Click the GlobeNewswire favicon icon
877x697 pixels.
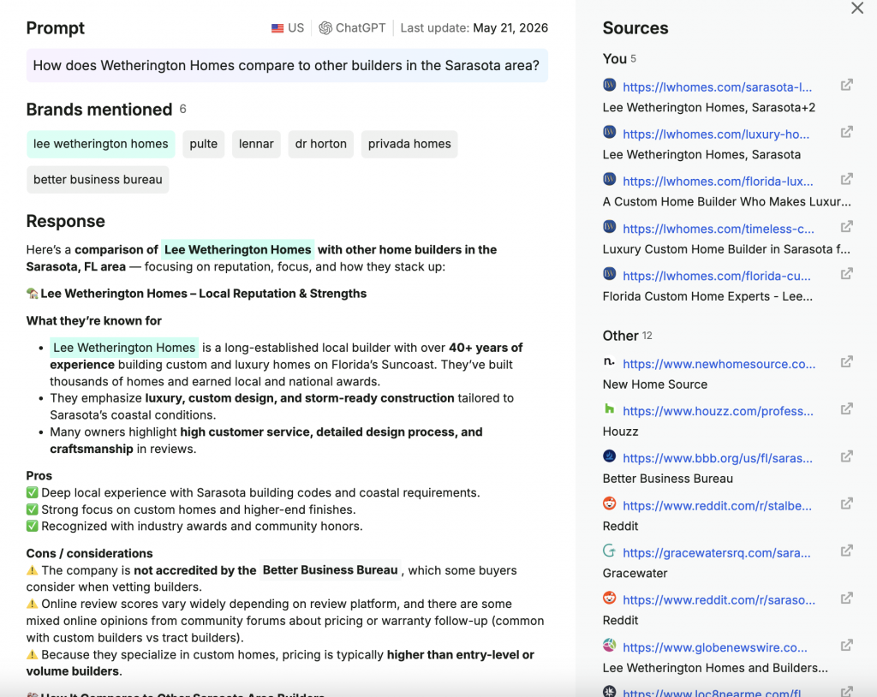point(609,645)
